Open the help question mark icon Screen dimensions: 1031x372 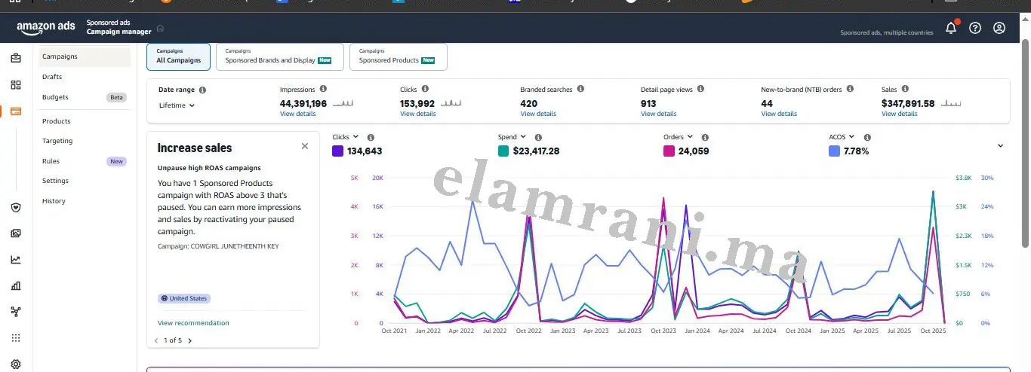pos(975,28)
